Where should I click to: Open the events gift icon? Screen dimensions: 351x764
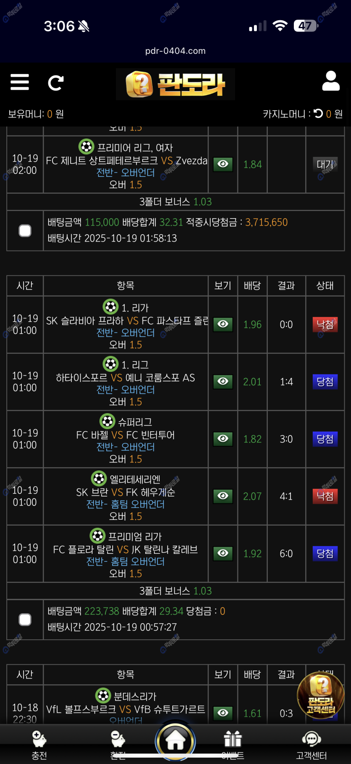click(232, 741)
